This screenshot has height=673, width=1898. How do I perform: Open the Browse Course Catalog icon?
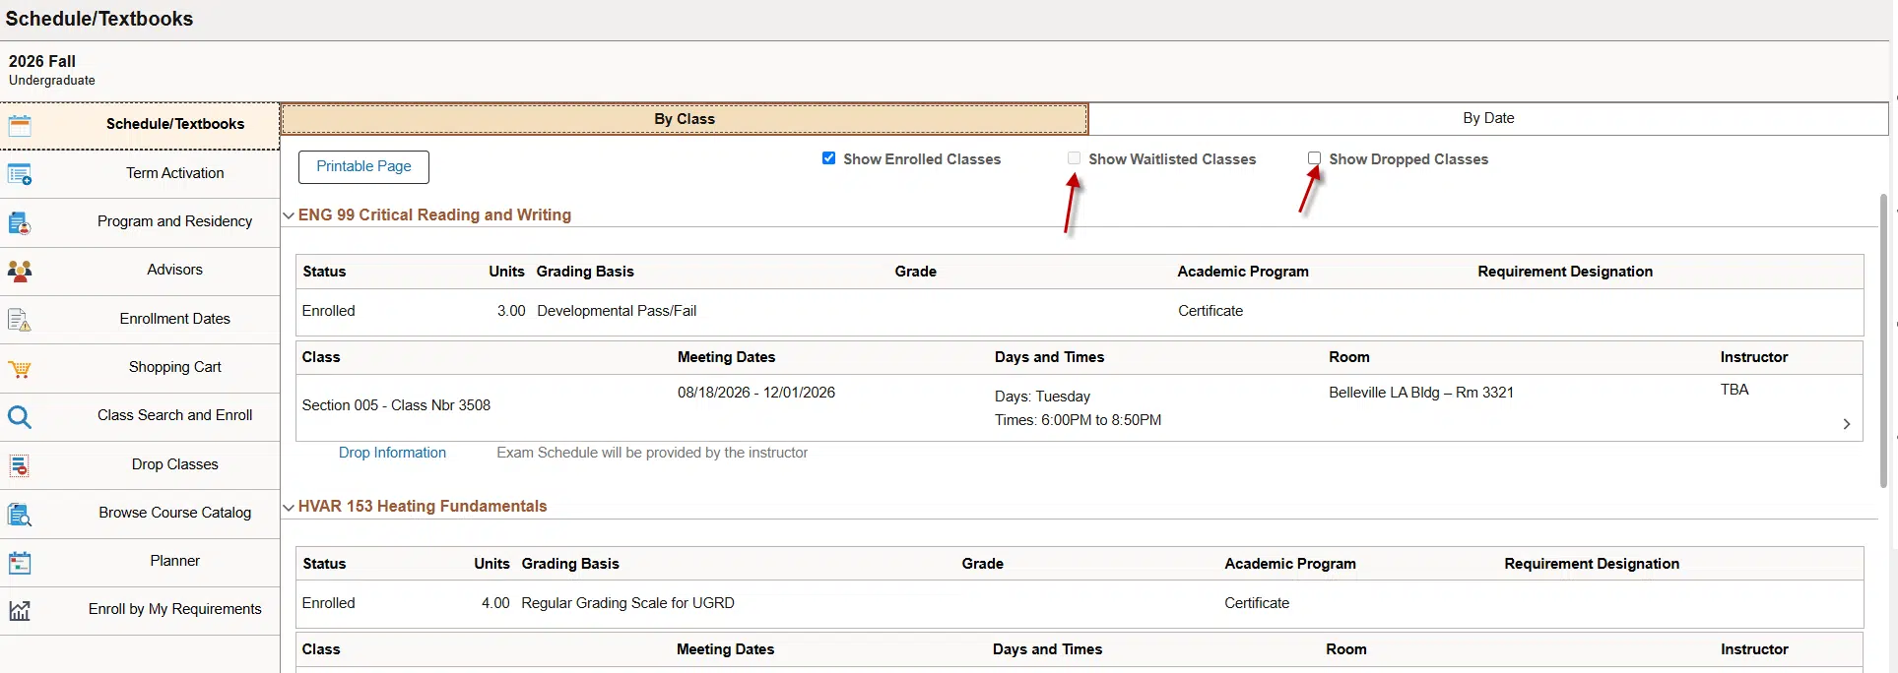(x=20, y=515)
